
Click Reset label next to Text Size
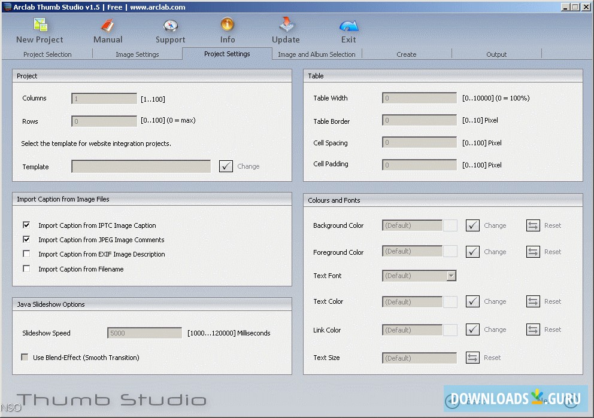[x=492, y=358]
